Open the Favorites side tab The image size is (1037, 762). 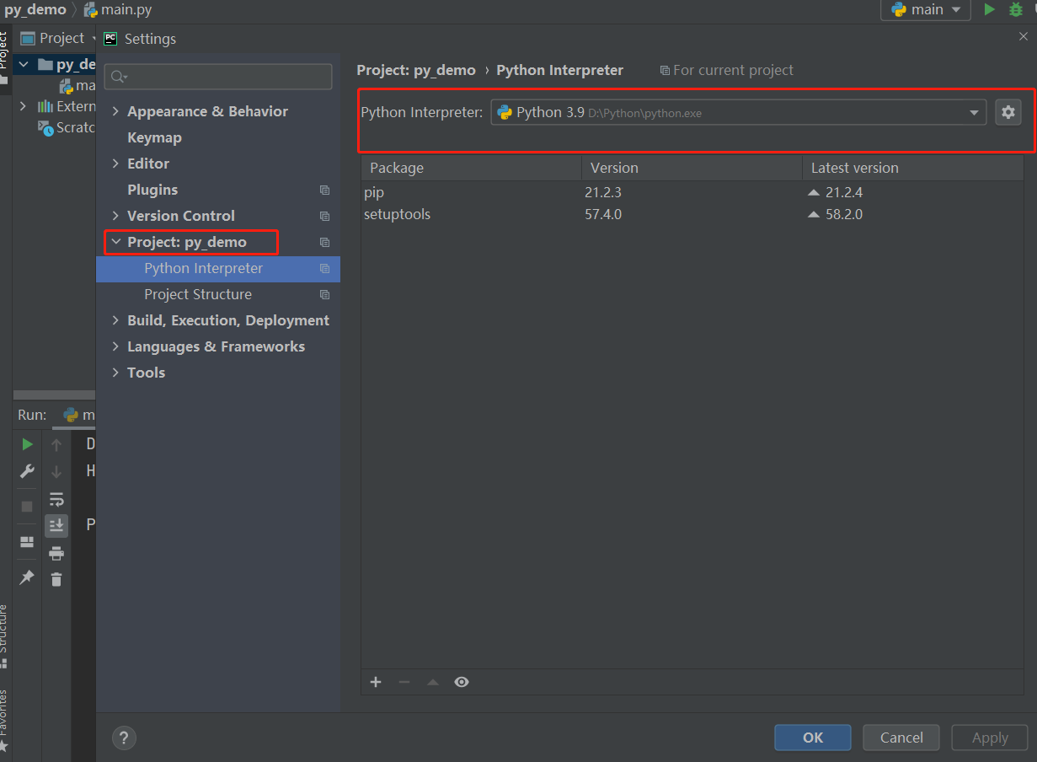click(x=4, y=720)
